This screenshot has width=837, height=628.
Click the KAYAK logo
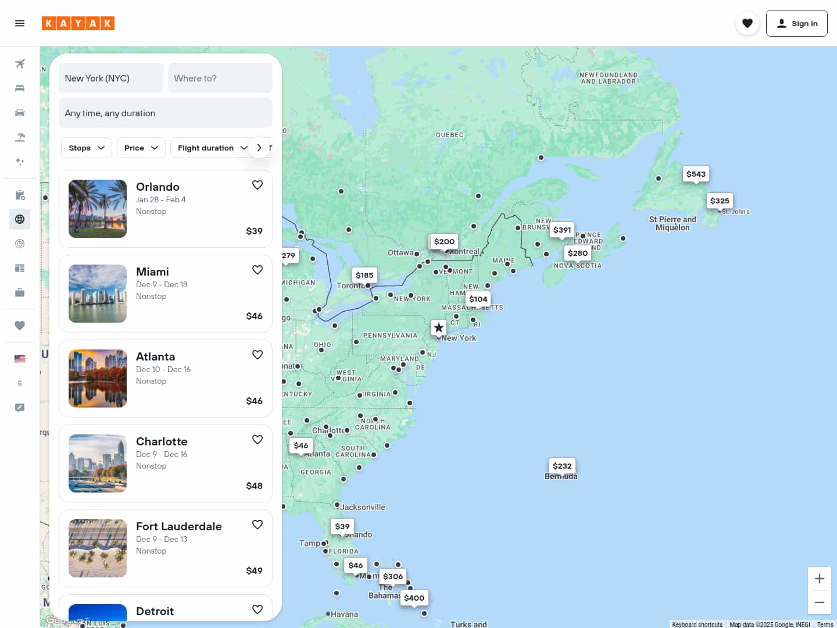pyautogui.click(x=78, y=23)
